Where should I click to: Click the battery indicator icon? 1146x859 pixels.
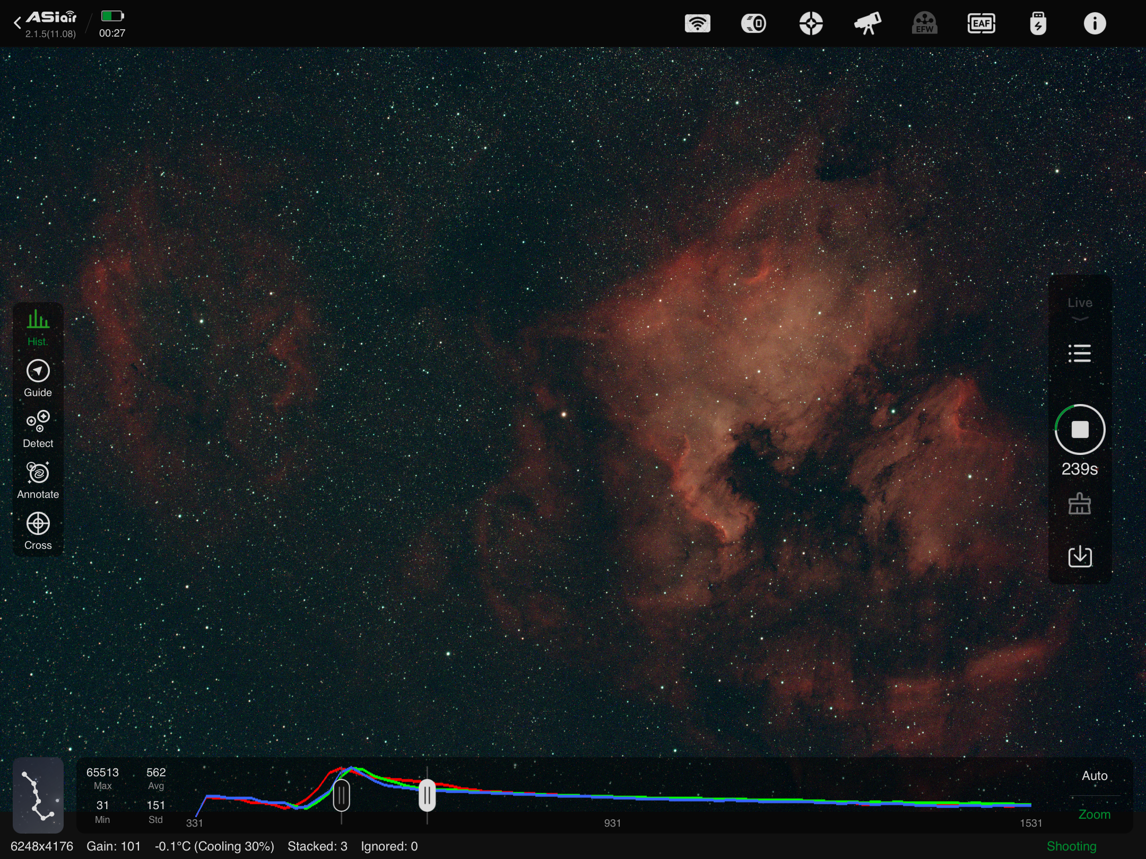coord(112,16)
